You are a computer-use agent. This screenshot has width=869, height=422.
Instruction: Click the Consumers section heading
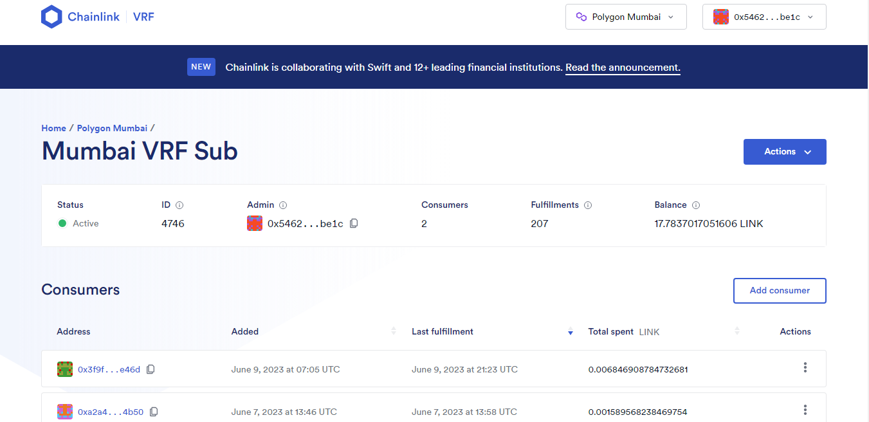pos(80,289)
